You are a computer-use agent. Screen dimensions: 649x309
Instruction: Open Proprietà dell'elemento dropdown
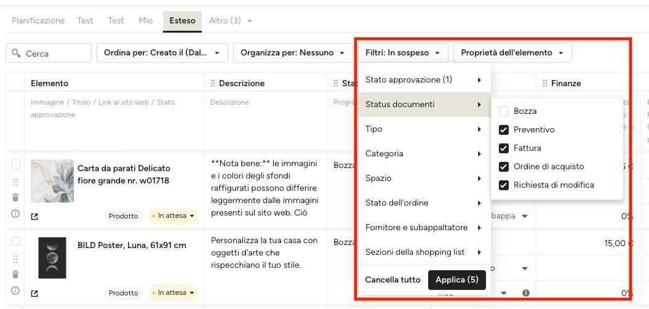point(512,53)
